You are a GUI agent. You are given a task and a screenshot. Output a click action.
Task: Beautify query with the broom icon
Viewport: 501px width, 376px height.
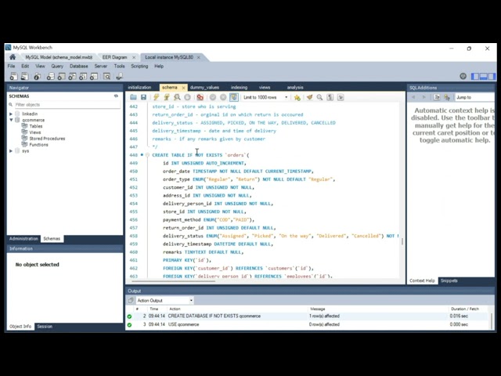click(309, 97)
